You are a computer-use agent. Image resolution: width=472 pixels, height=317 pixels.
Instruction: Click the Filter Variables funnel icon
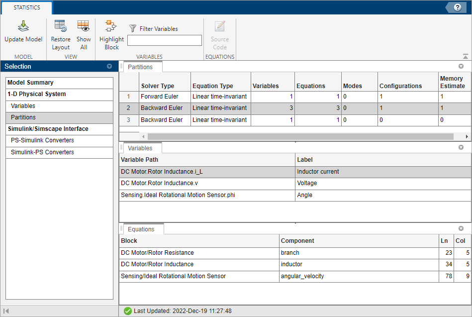point(133,29)
